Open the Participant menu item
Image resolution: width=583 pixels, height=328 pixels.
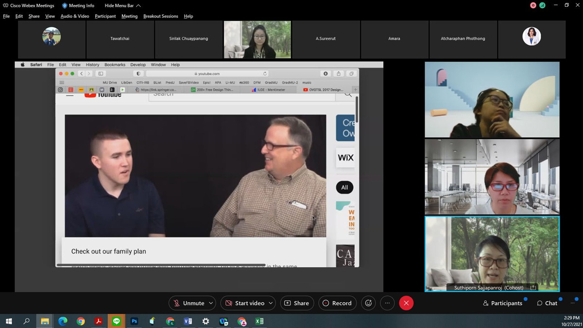click(105, 16)
